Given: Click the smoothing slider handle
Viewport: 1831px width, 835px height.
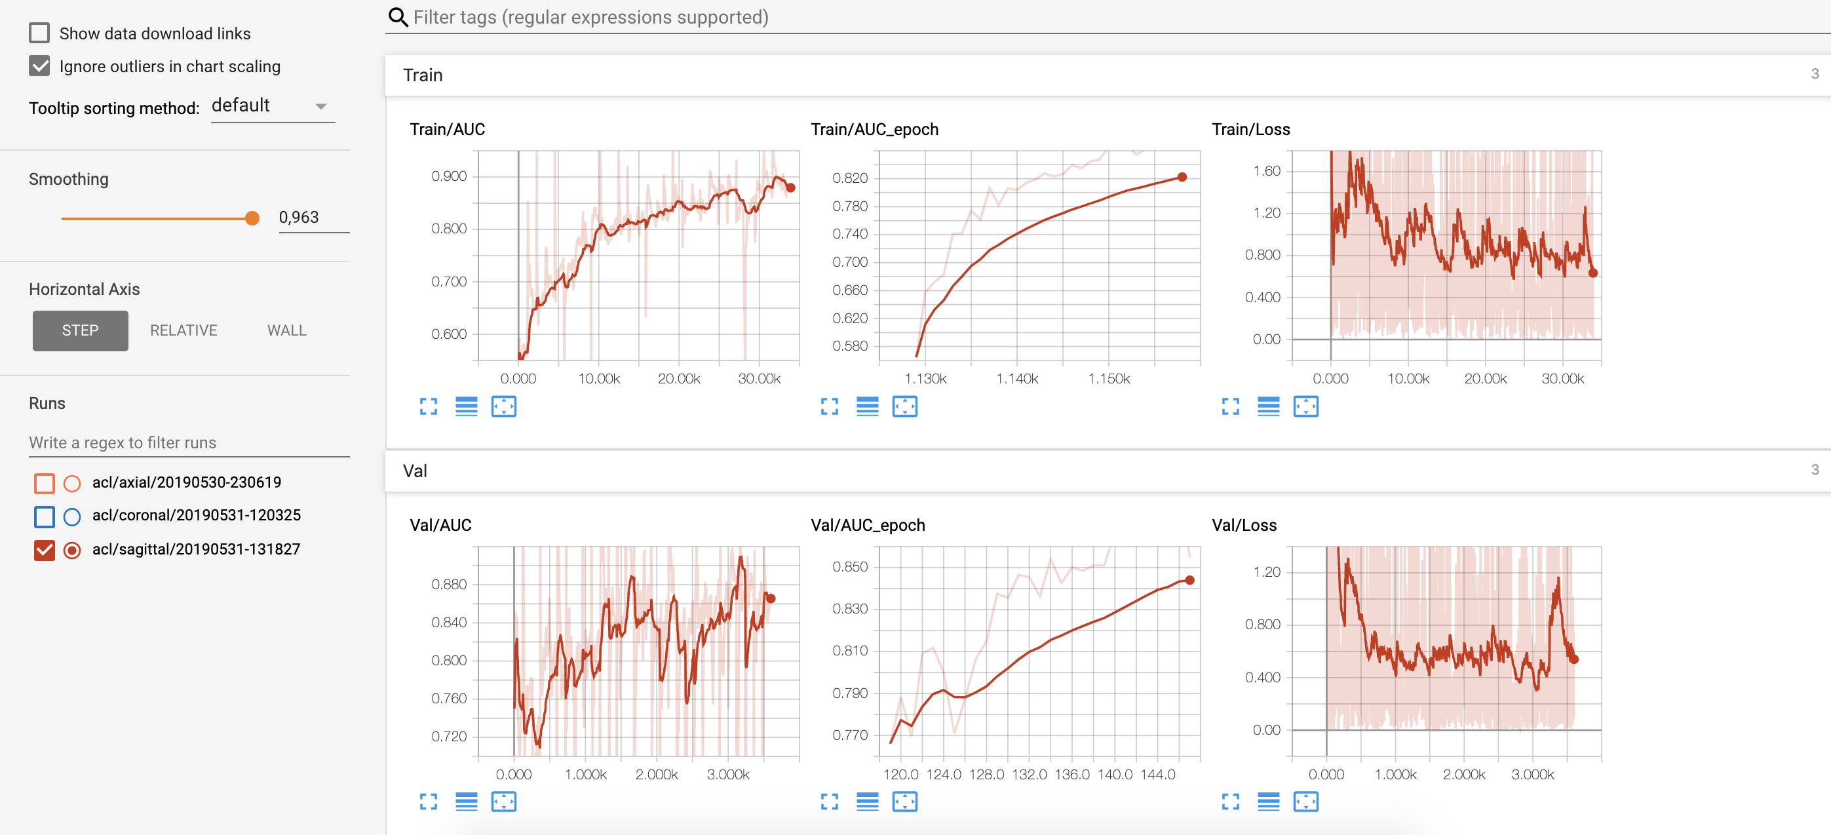Looking at the screenshot, I should [x=252, y=218].
